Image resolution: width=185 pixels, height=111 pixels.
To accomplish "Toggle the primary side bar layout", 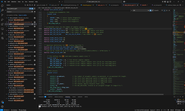I will pyautogui.click(x=165, y=2).
